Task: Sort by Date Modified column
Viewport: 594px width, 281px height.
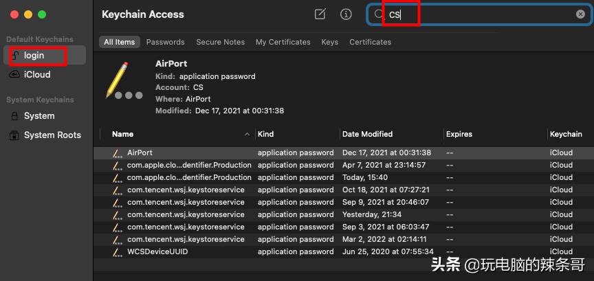Action: (x=367, y=134)
